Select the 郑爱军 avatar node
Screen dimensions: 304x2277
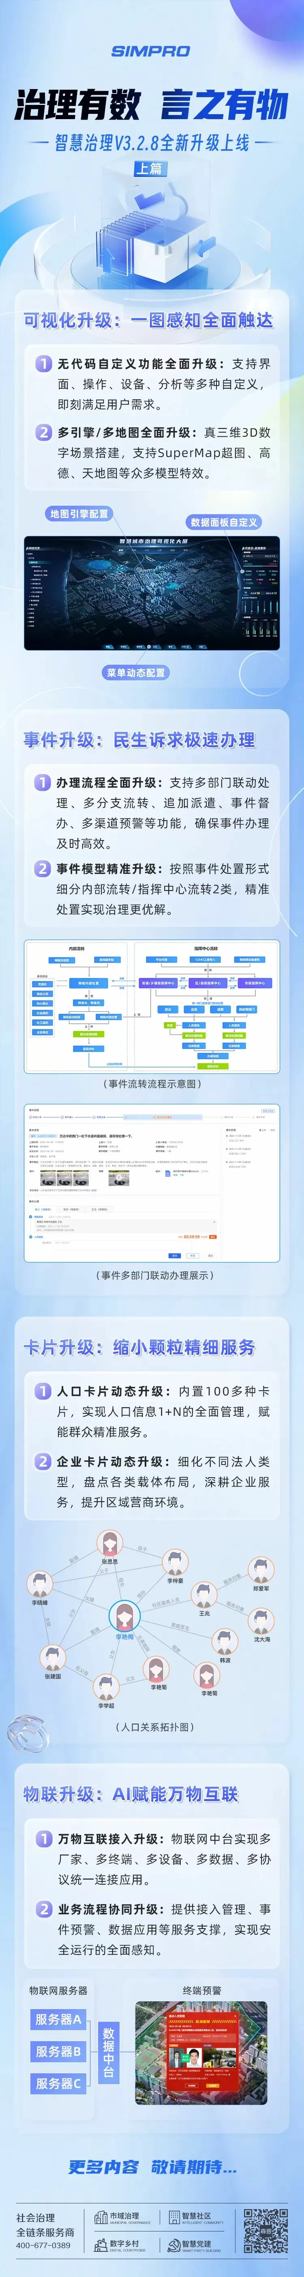pyautogui.click(x=261, y=1571)
